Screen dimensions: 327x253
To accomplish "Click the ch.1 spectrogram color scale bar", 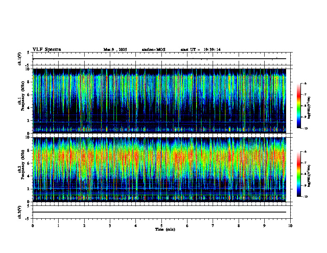I will [x=299, y=106].
